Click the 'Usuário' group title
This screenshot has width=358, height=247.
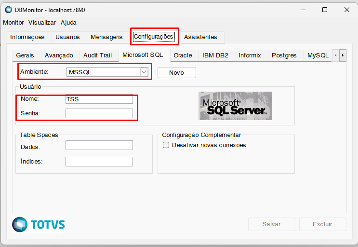point(30,87)
